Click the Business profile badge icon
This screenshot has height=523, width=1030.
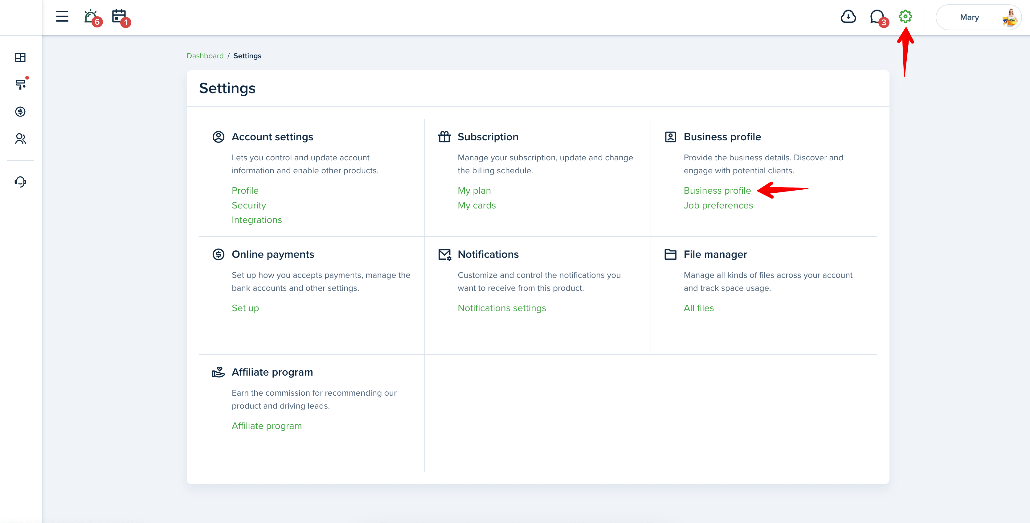coord(671,137)
